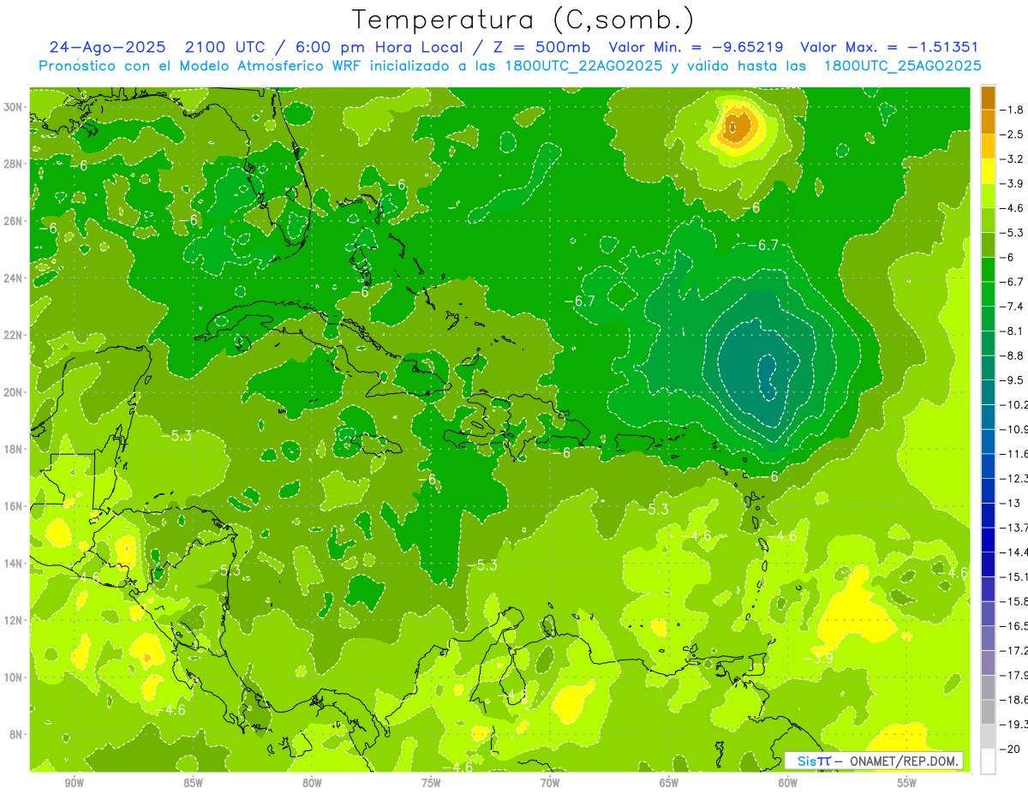This screenshot has height=794, width=1028.
Task: Click the "14N" latitude axis label
Action: pos(15,563)
